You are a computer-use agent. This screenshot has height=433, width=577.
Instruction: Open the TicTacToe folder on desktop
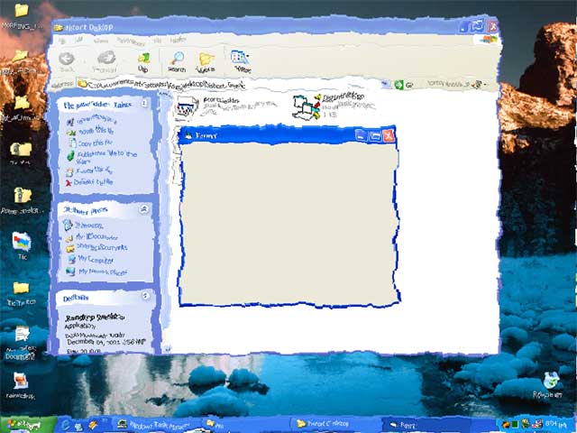point(21,288)
